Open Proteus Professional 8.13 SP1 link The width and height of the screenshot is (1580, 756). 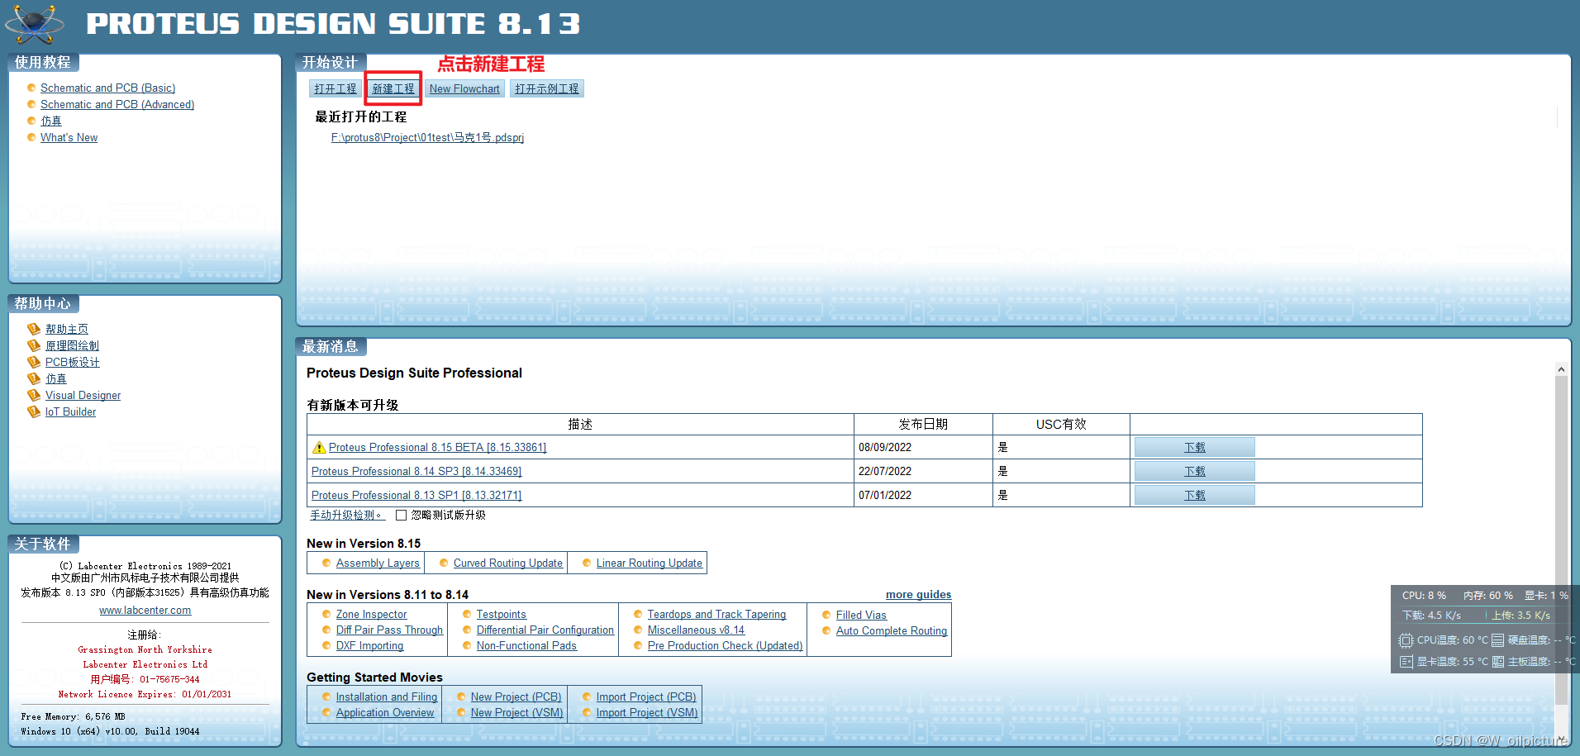coord(416,495)
